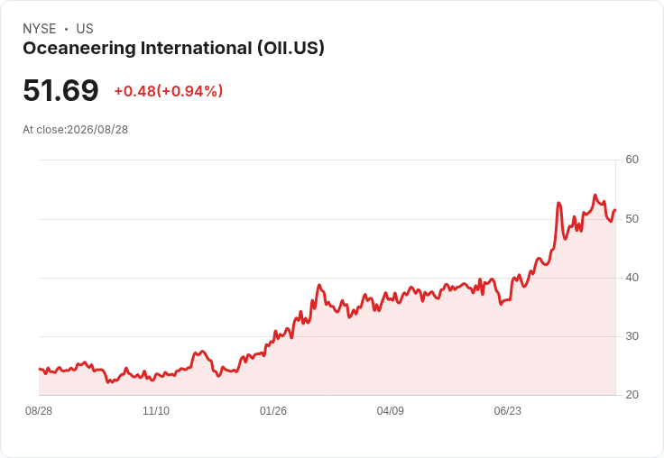The image size is (664, 458).
Task: Select the 04/09 x-axis date label
Action: [391, 411]
